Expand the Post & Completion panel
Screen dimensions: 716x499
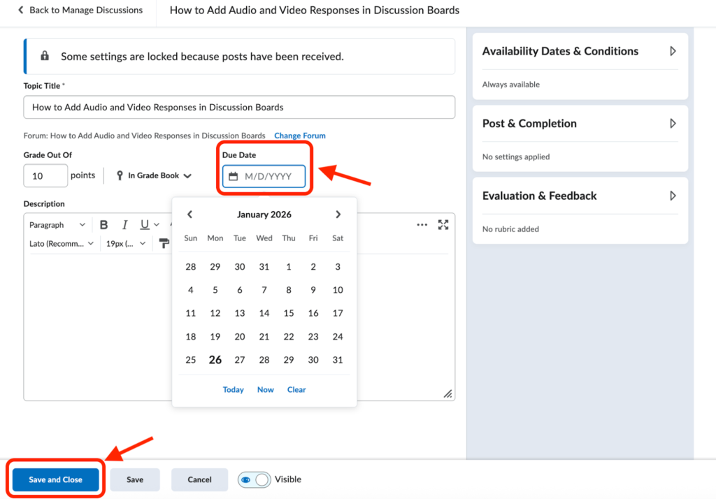[x=673, y=124]
